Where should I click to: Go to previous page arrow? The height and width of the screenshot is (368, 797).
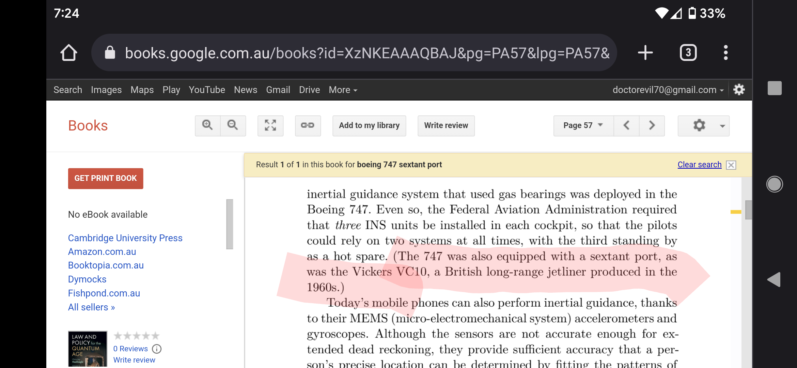click(626, 125)
